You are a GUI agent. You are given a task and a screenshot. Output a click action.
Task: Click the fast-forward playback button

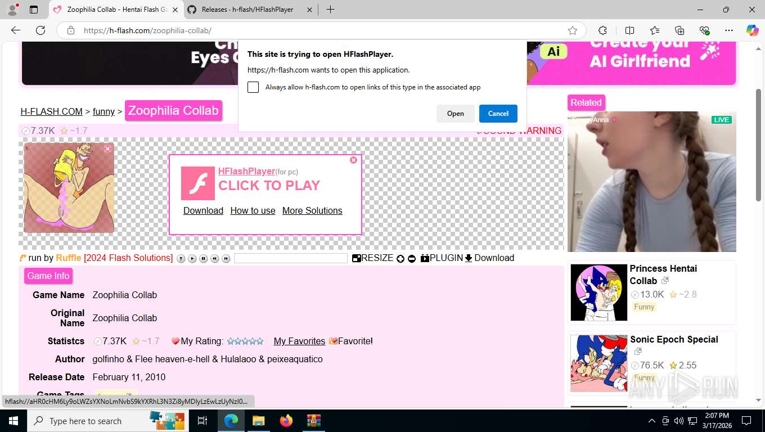(x=226, y=259)
